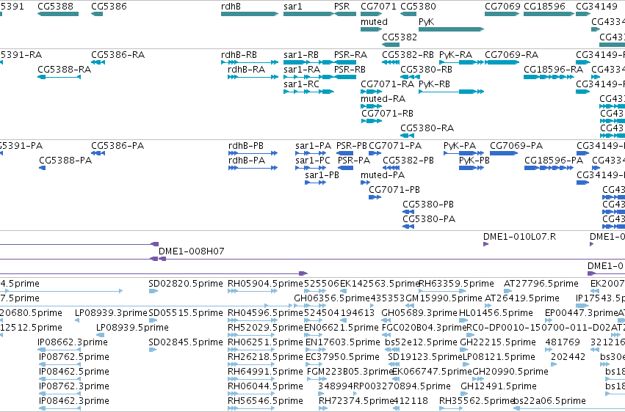Choose the PSR-PA protein feature

tap(346, 168)
